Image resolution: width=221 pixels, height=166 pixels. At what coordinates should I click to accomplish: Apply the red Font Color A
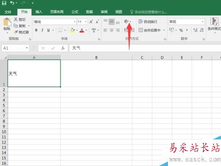82,30
